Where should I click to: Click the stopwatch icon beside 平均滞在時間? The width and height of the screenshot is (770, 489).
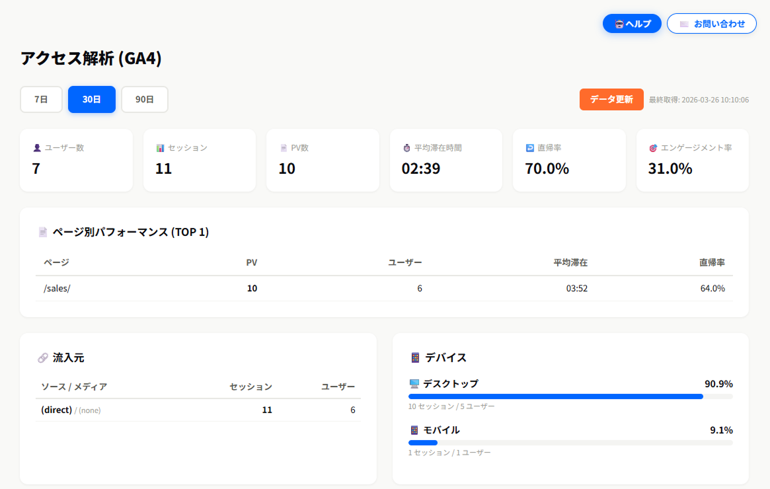tap(406, 148)
